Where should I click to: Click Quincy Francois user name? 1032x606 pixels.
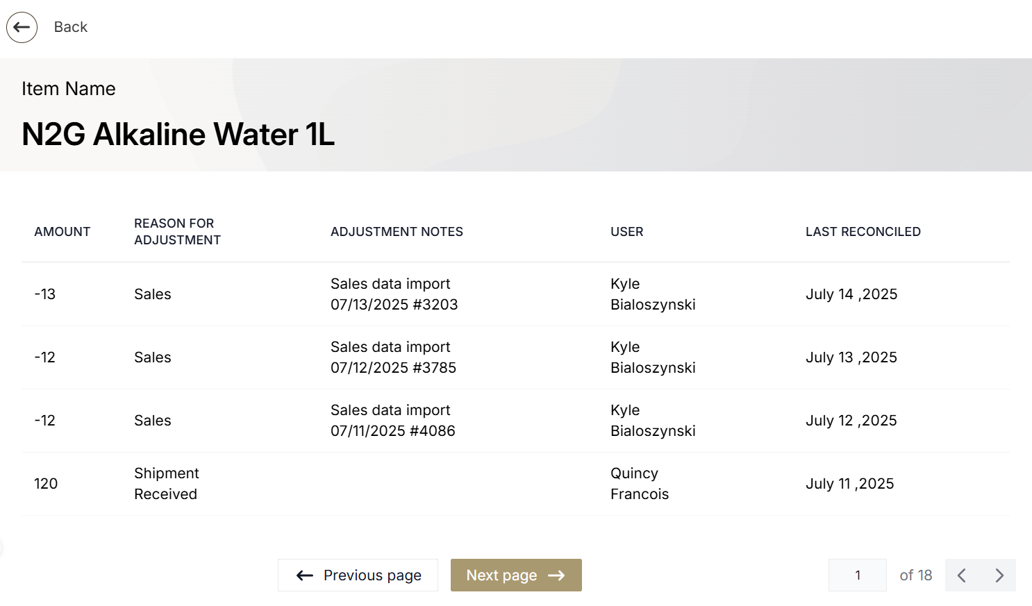pyautogui.click(x=639, y=484)
